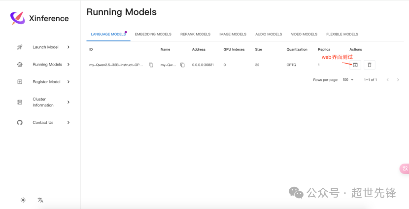Expand Launch Model chevron
The image size is (409, 209).
68,47
